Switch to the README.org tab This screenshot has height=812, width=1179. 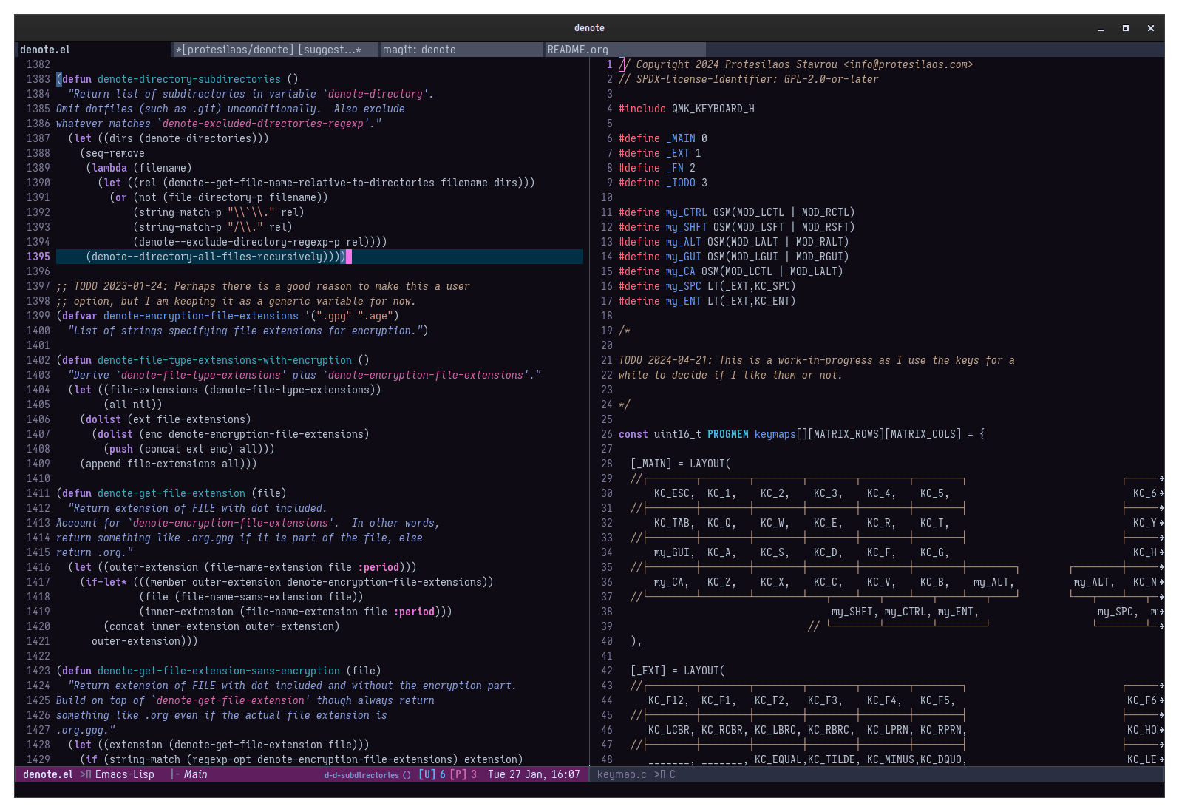577,50
